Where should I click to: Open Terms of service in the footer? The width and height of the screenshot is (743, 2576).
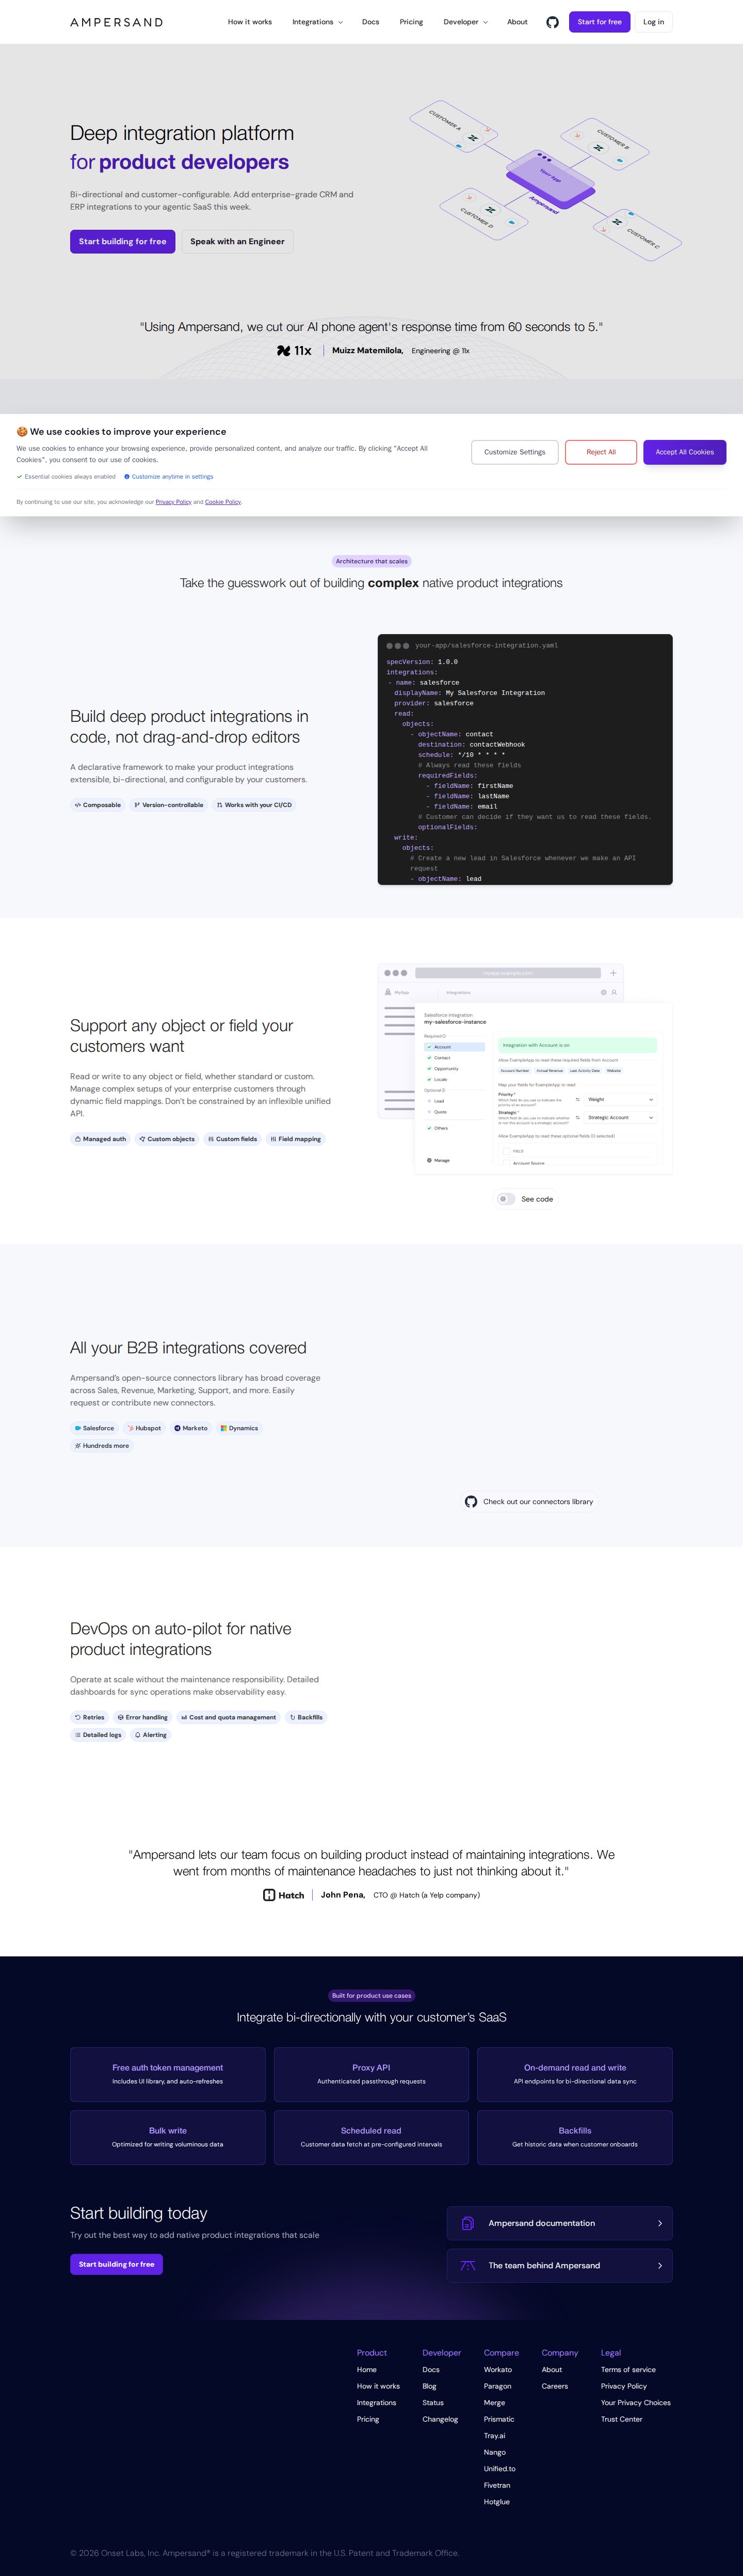coord(628,2370)
